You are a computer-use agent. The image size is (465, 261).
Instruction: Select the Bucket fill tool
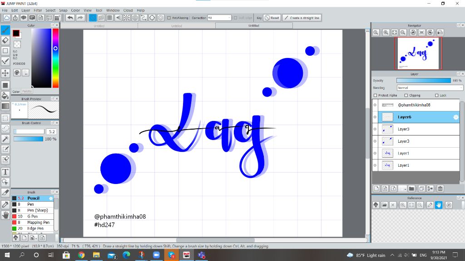pos(5,96)
